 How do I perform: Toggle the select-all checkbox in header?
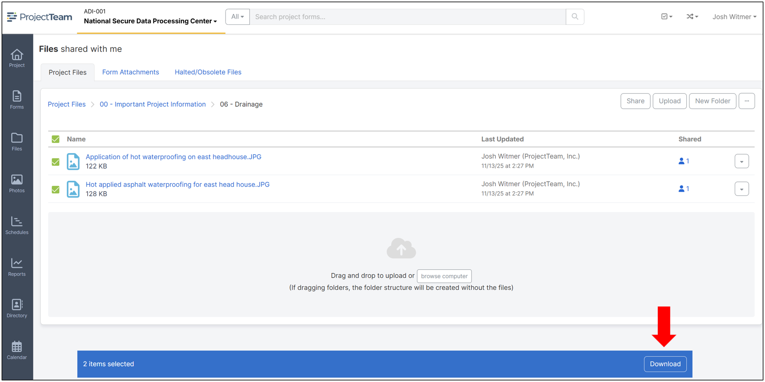[x=56, y=139]
